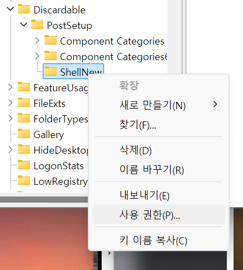The height and width of the screenshot is (270, 243).
Task: Click the FolderTypes folder icon
Action: (24, 118)
